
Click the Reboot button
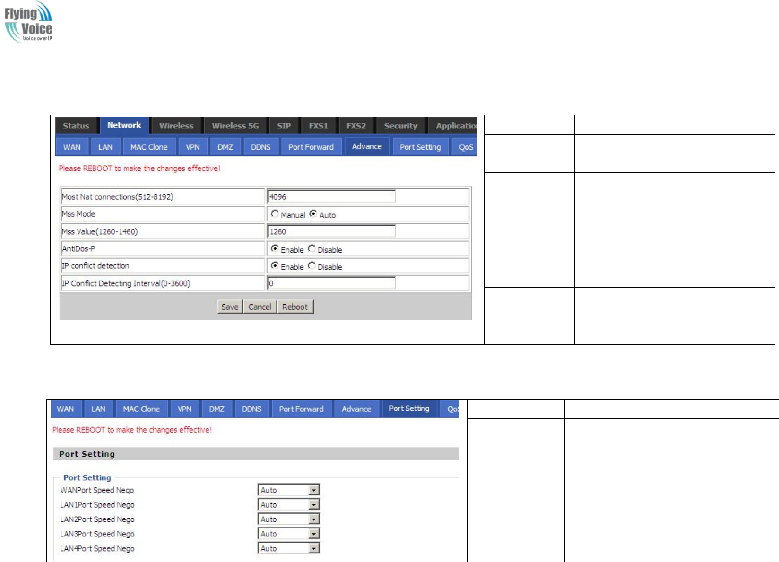(x=295, y=307)
